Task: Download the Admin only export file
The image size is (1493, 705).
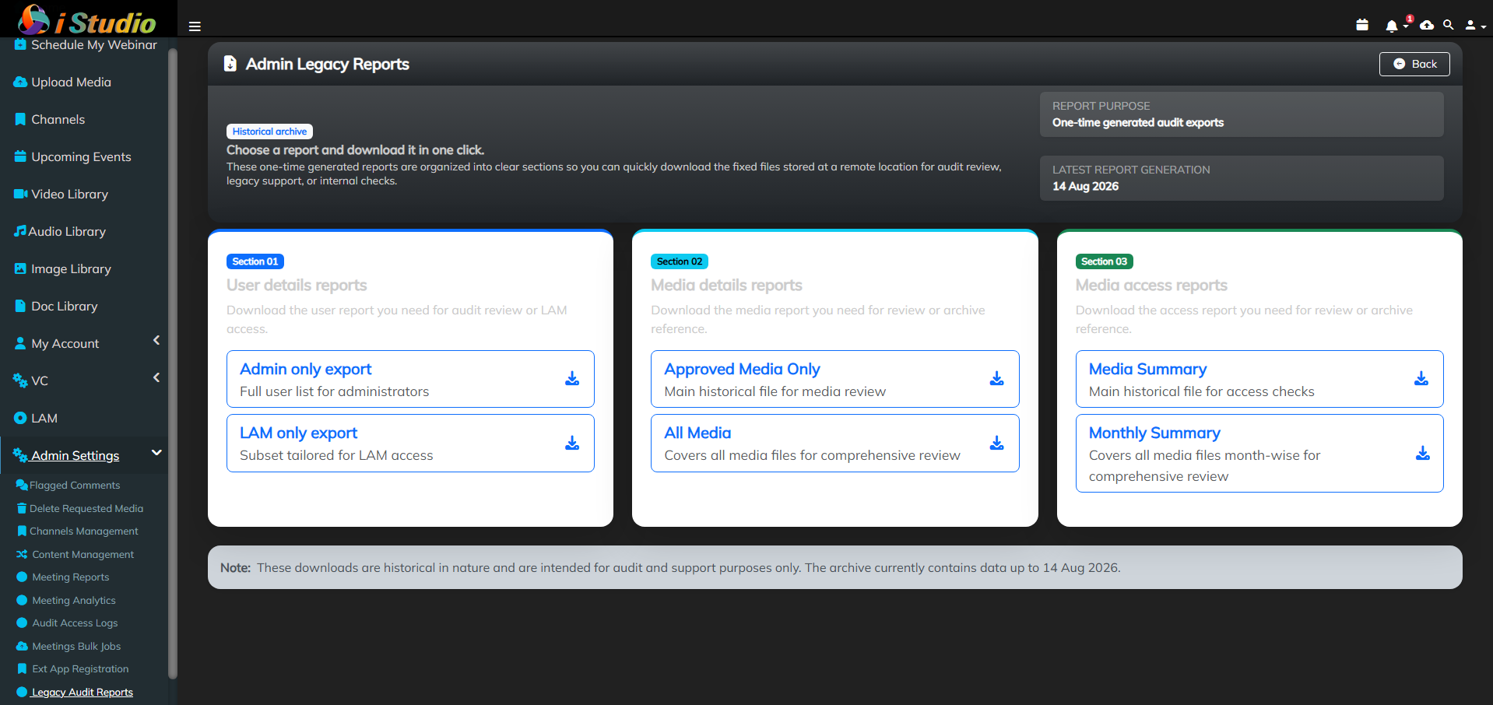Action: 572,379
